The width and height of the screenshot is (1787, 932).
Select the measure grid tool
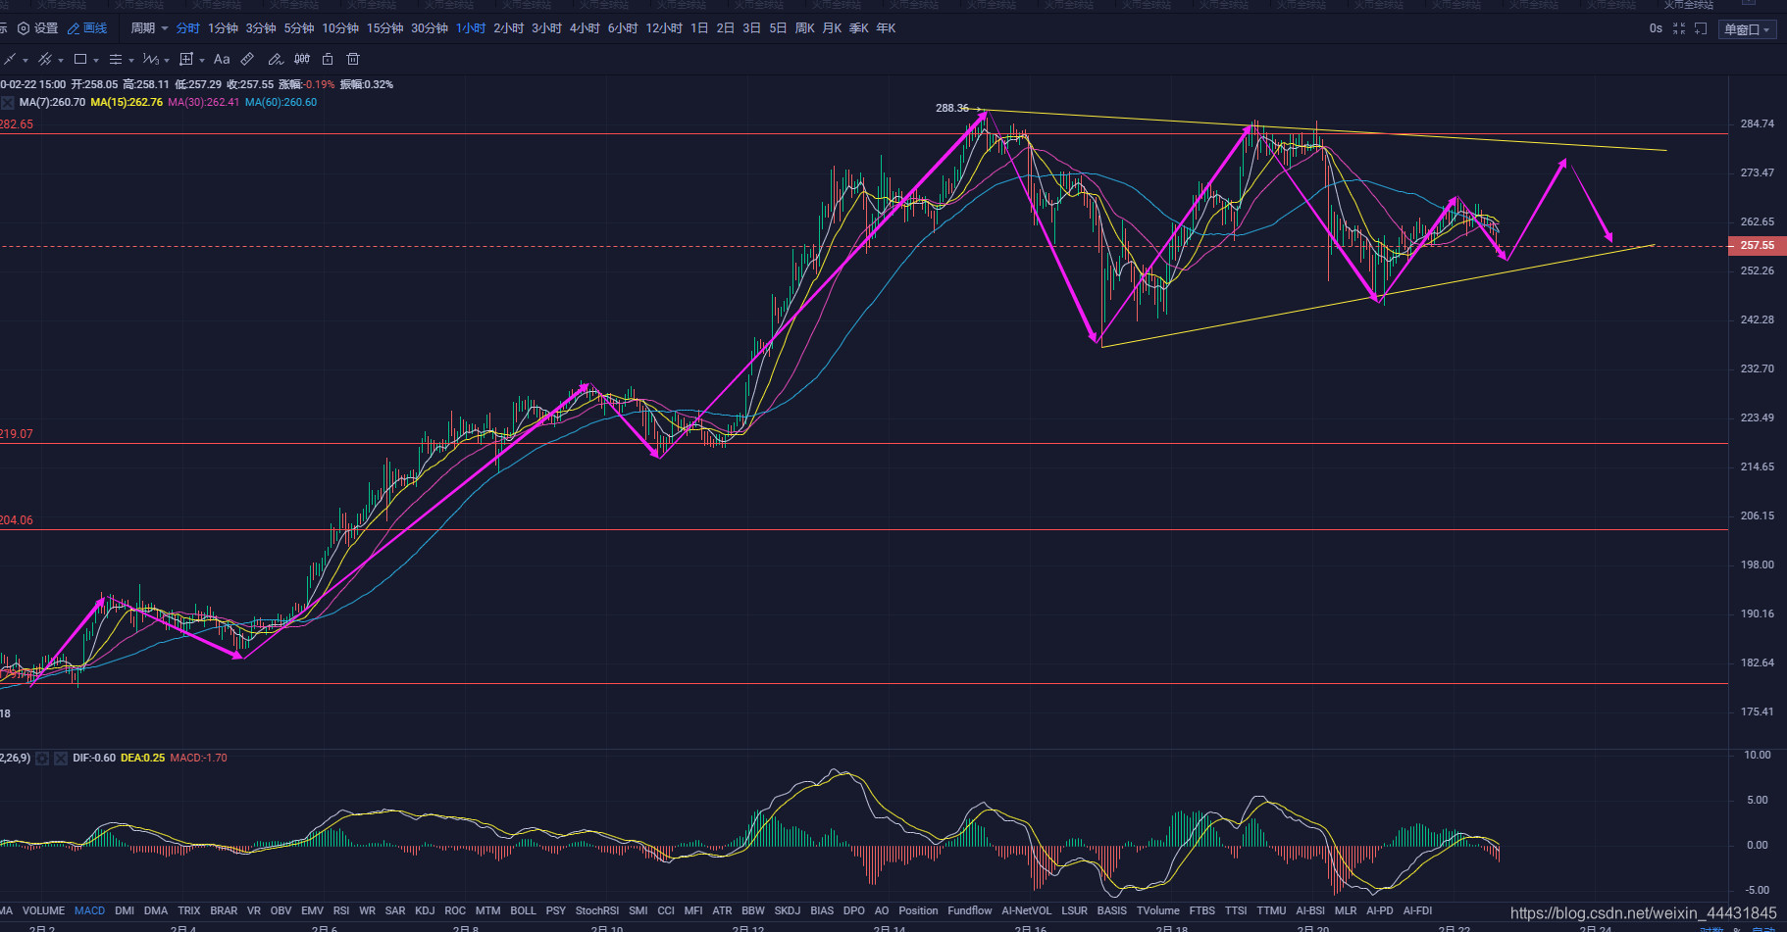pyautogui.click(x=186, y=59)
